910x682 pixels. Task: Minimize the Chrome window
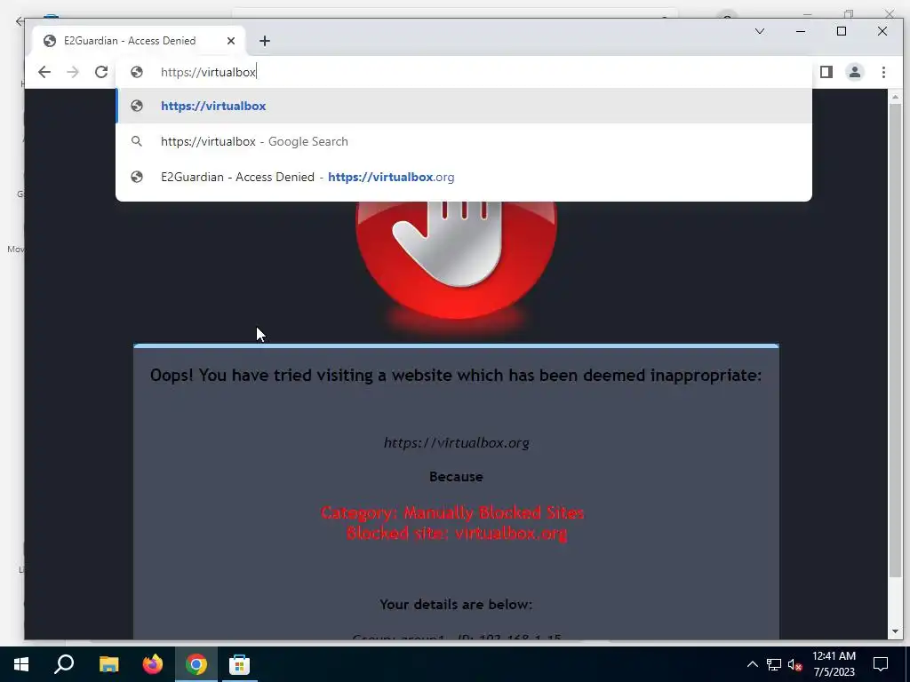(801, 31)
